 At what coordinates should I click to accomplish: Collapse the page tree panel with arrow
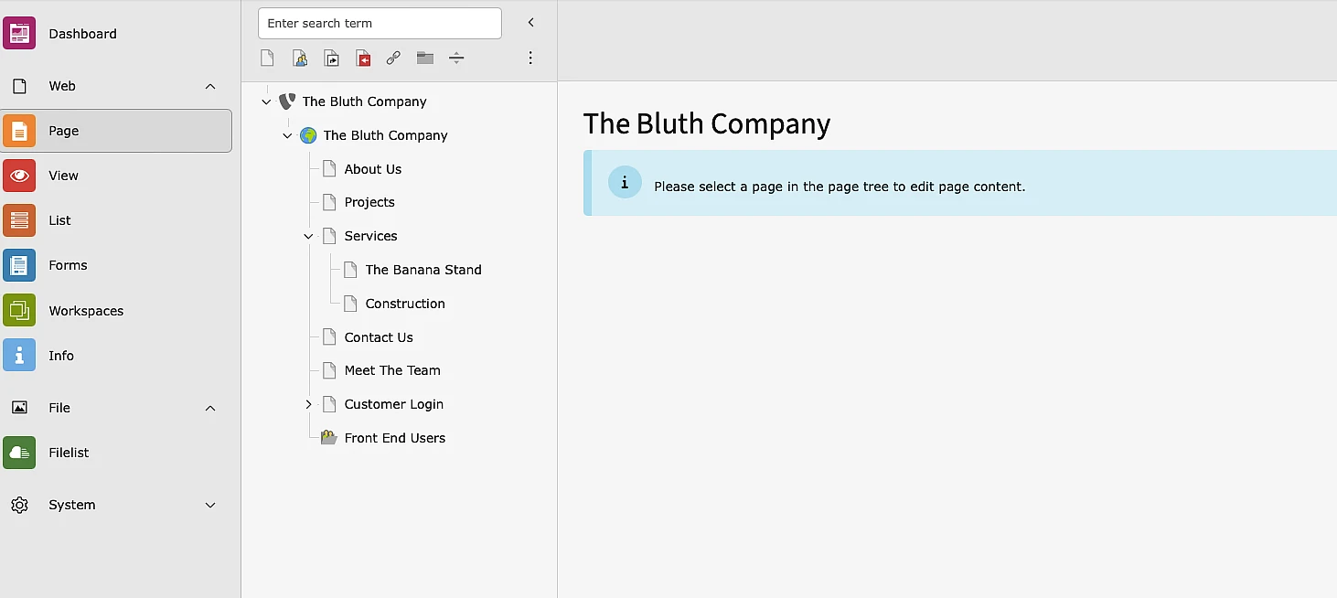click(x=530, y=23)
